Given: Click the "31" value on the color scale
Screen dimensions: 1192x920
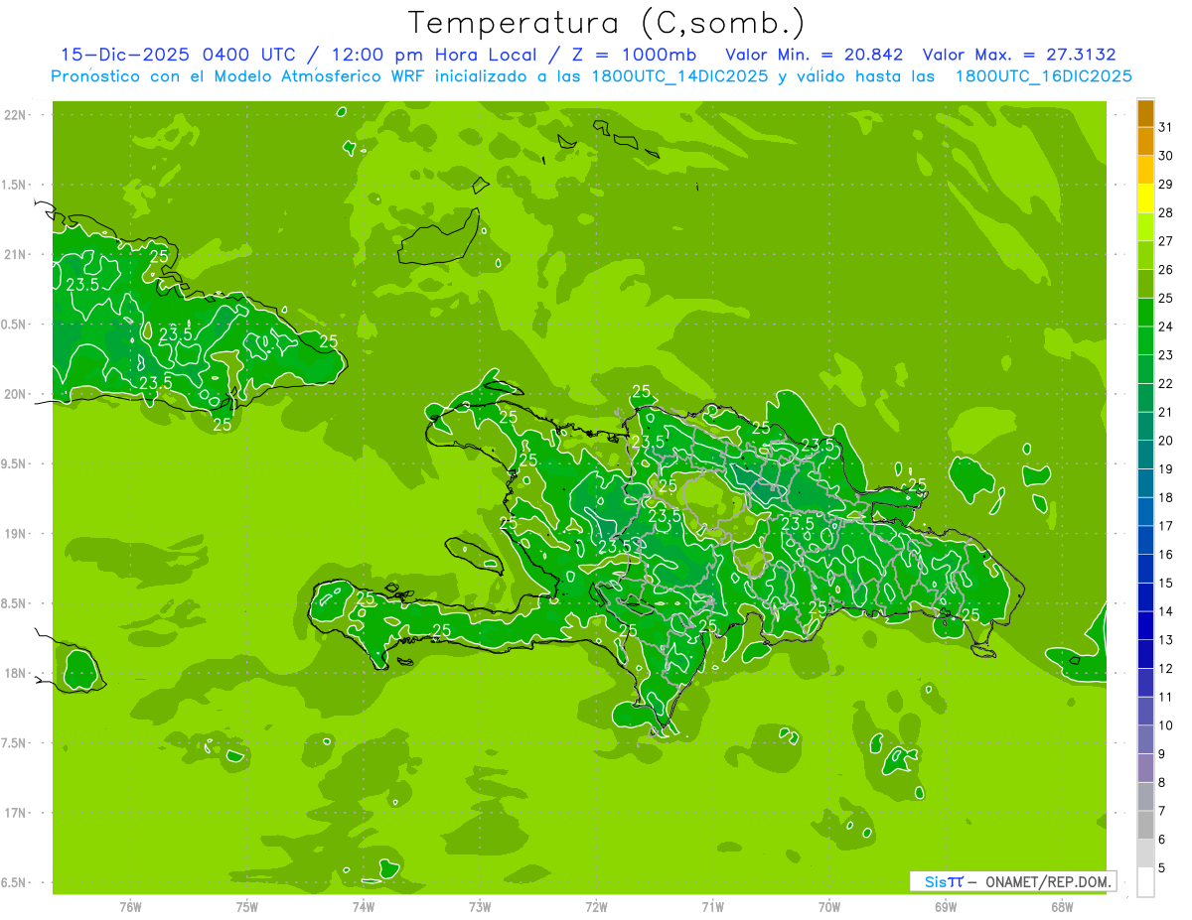Looking at the screenshot, I should [x=1166, y=127].
